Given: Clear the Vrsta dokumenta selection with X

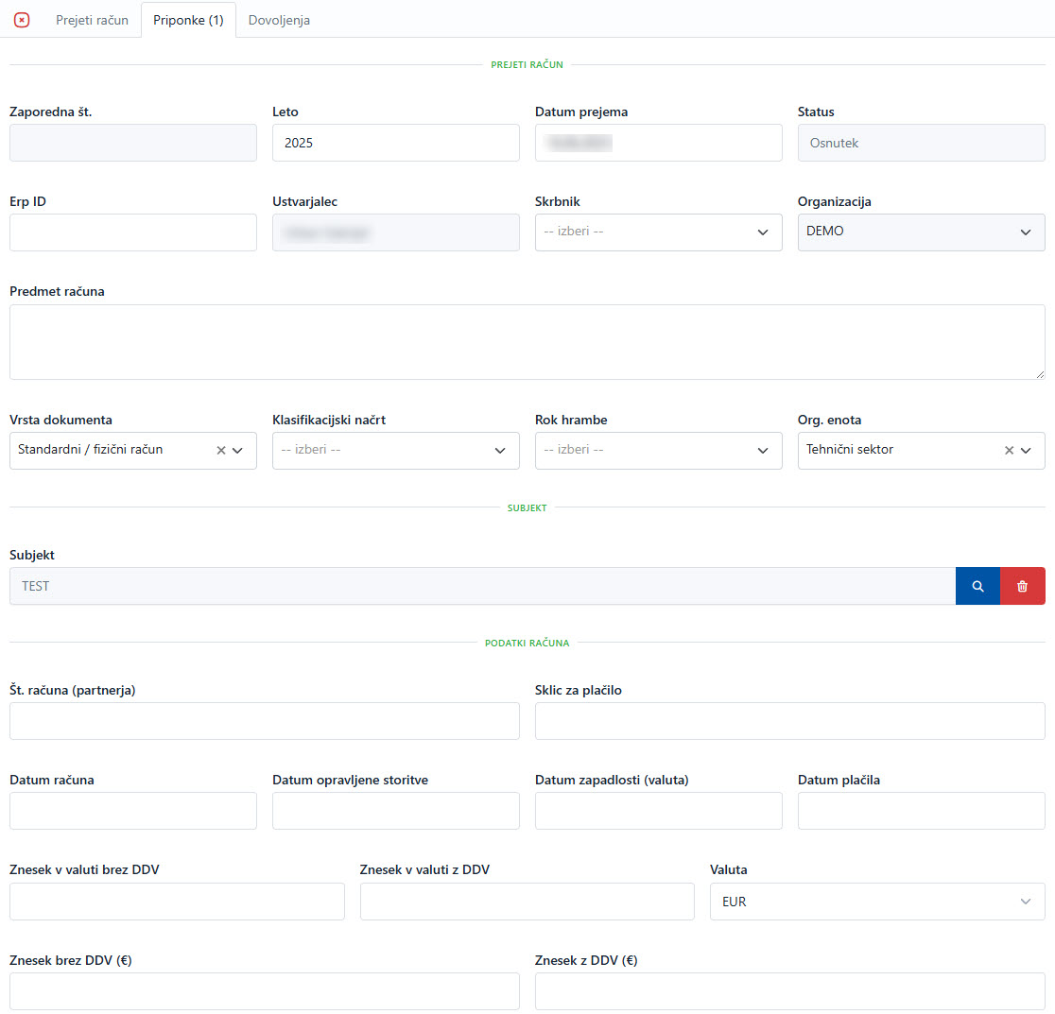Looking at the screenshot, I should (x=221, y=451).
